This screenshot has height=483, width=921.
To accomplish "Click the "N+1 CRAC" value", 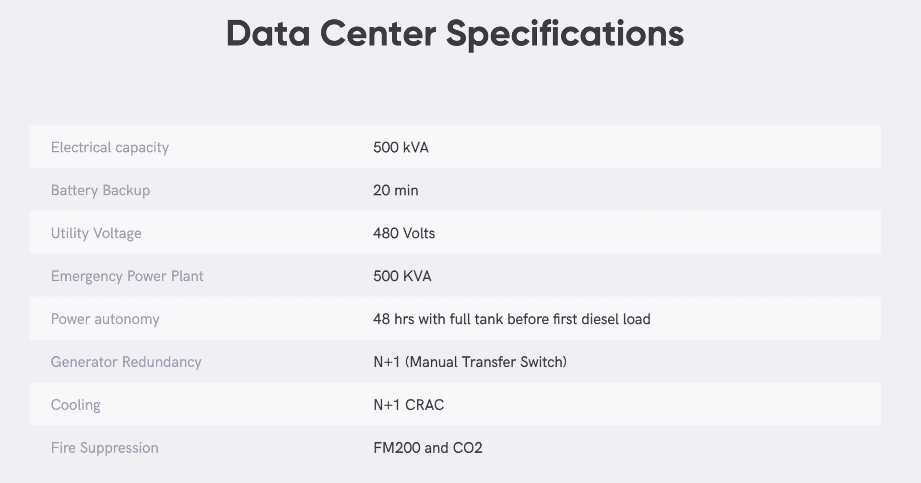I will point(408,405).
